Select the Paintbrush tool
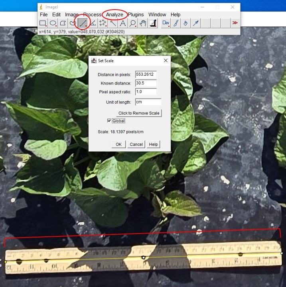Image resolution: width=286 pixels, height=287 pixels. point(176,23)
